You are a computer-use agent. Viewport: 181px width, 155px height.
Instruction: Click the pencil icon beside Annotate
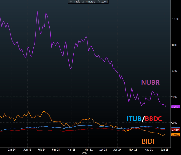coord(83,2)
